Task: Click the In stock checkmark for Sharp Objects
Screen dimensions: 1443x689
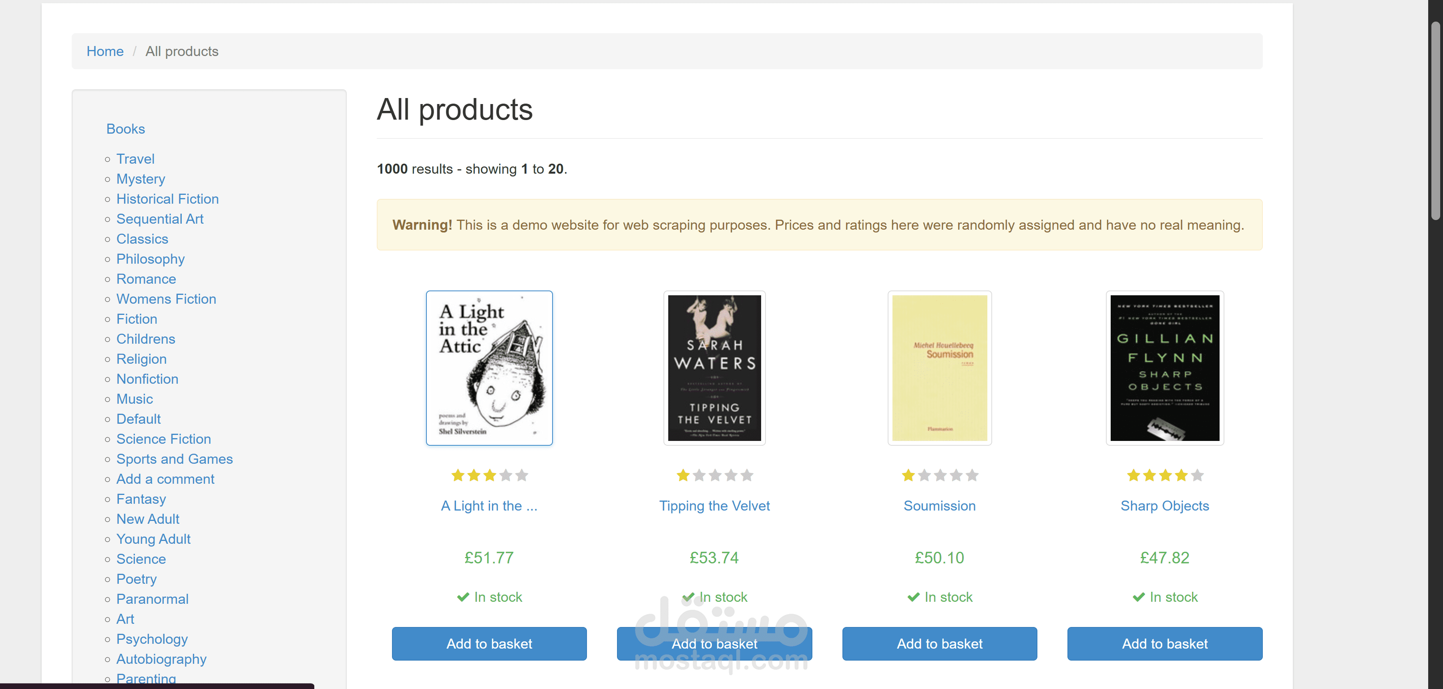Action: coord(1139,597)
